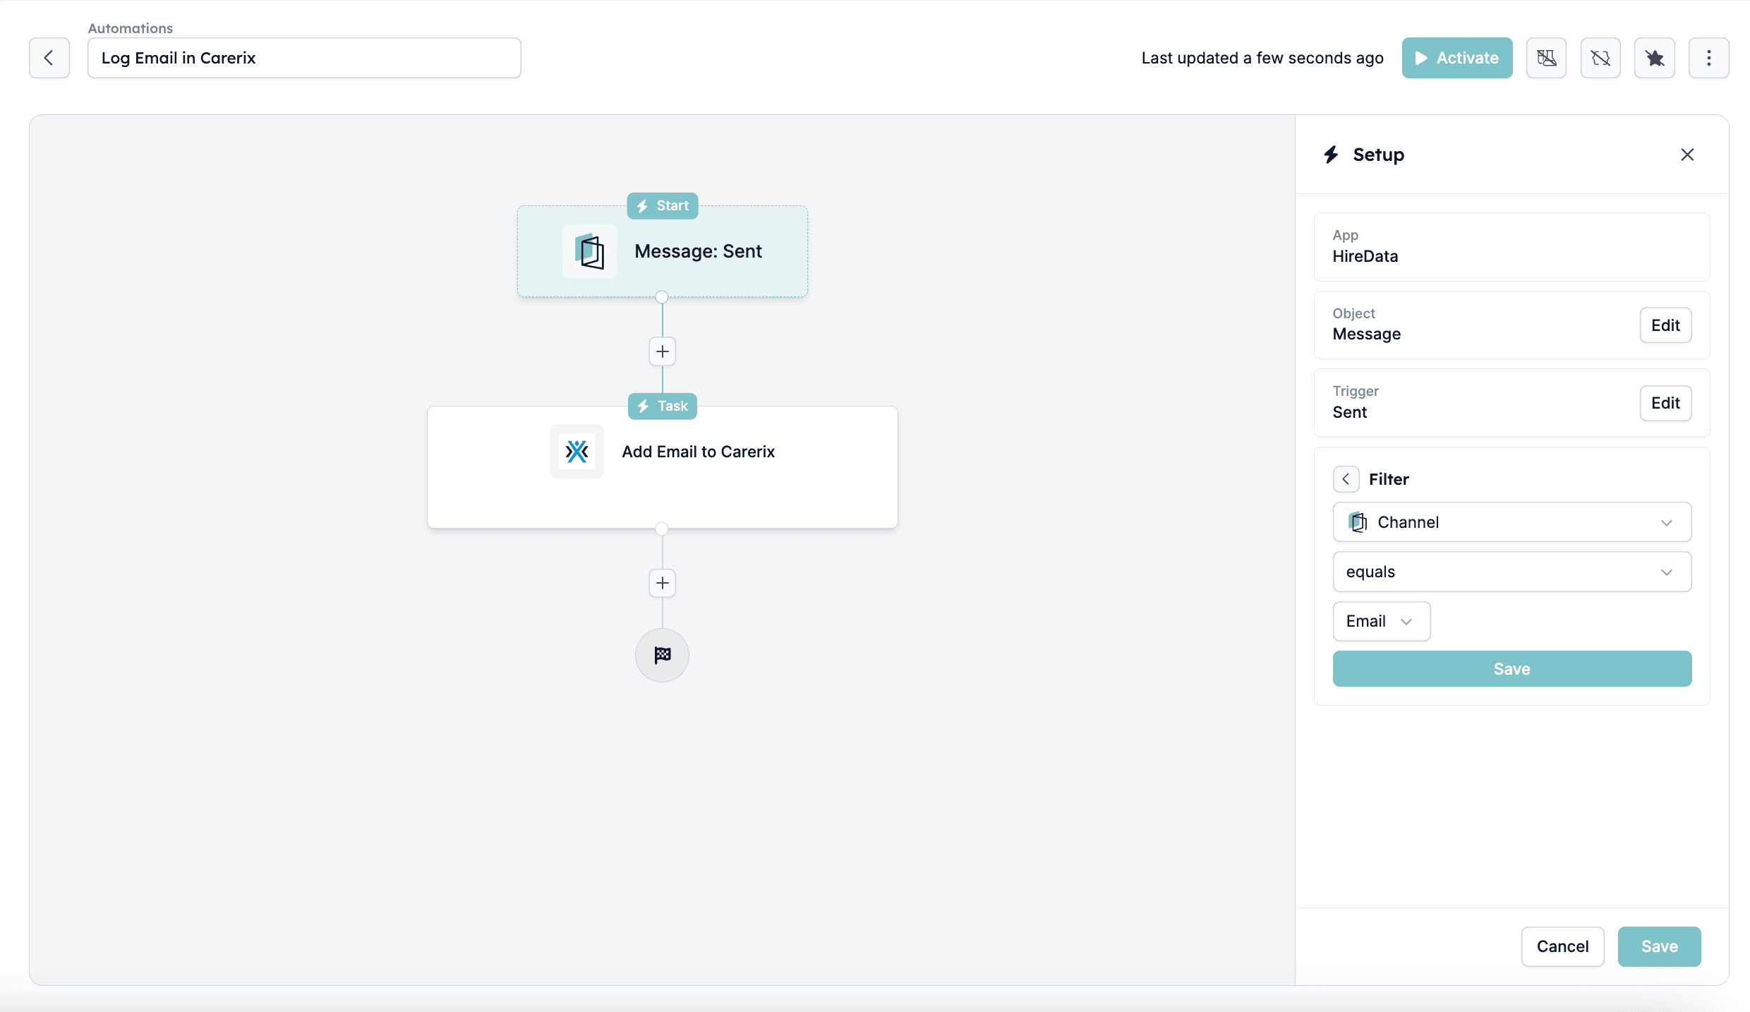This screenshot has width=1750, height=1012.
Task: Click the crossed-out sync icon in header
Action: pyautogui.click(x=1600, y=58)
